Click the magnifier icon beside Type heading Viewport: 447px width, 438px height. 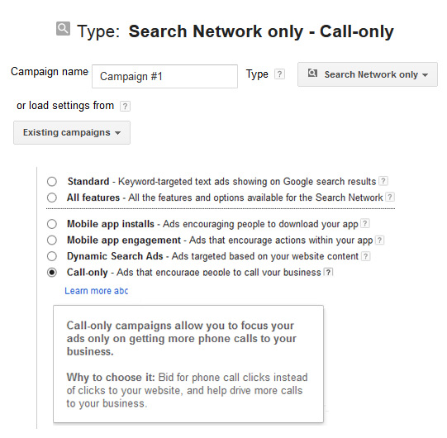pyautogui.click(x=63, y=29)
